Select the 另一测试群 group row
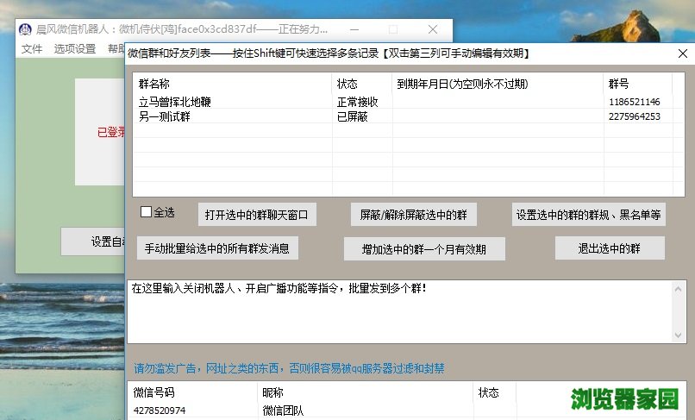The image size is (695, 420). click(168, 116)
